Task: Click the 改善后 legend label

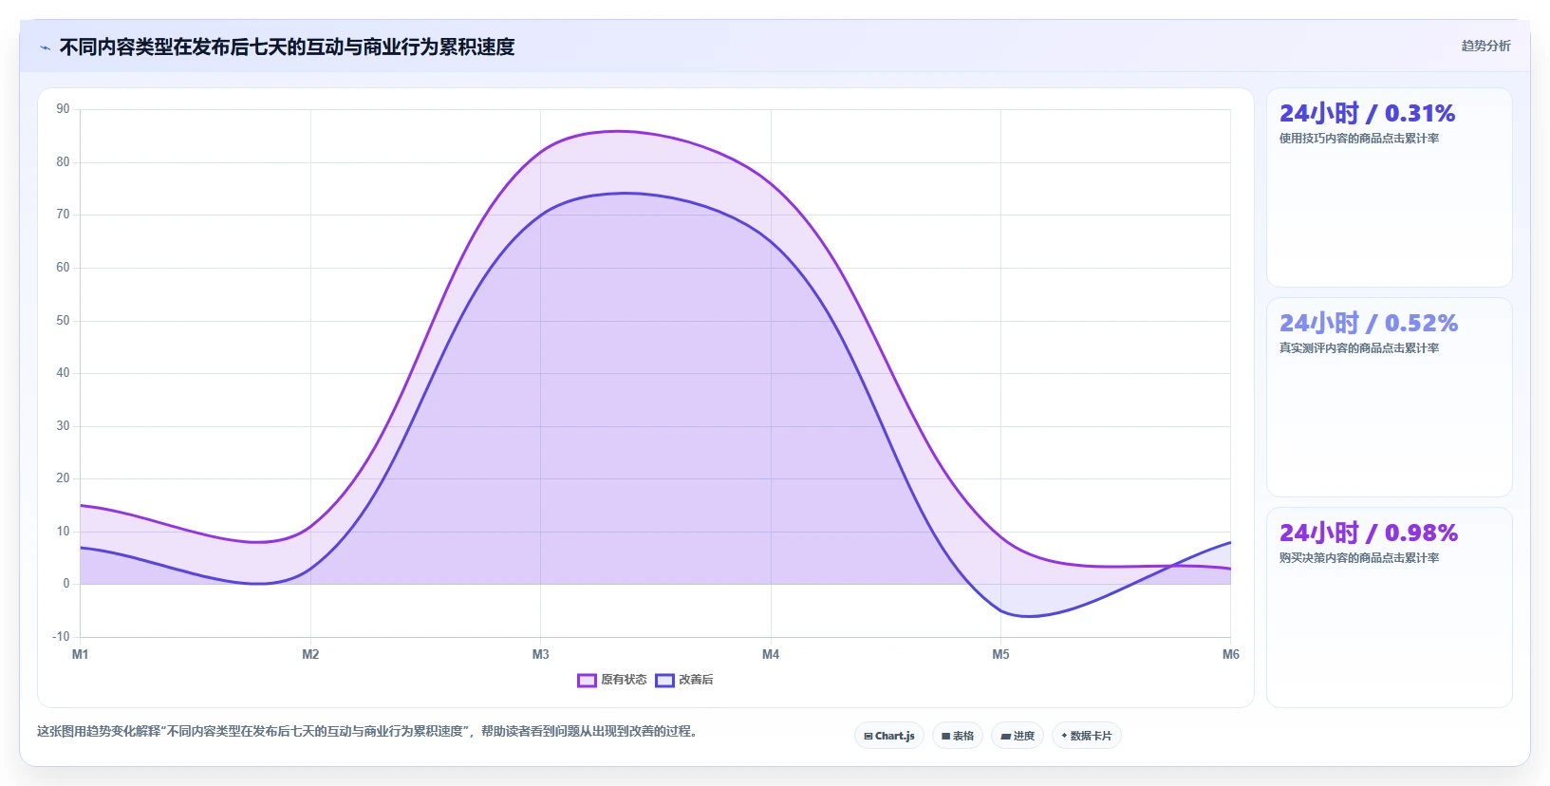Action: [x=696, y=680]
